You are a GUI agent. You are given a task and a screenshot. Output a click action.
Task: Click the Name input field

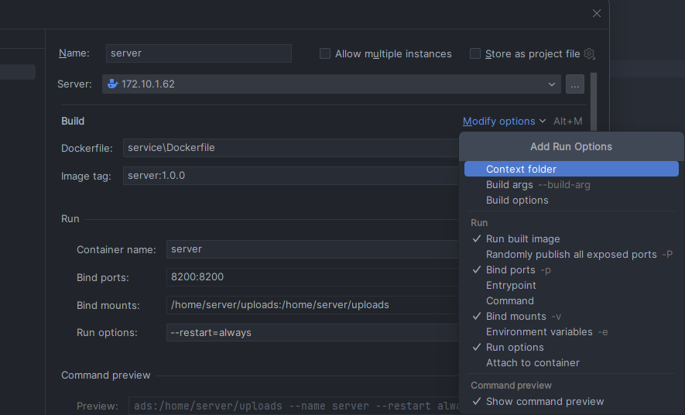(x=199, y=53)
